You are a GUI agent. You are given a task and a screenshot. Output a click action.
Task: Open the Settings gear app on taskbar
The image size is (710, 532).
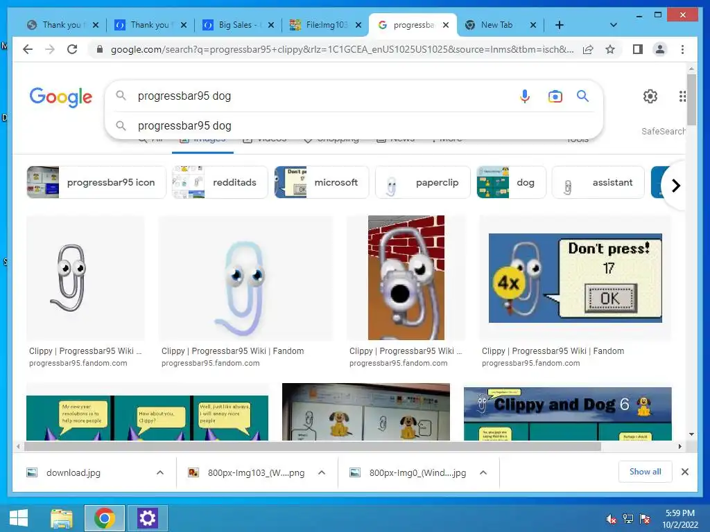pos(147,518)
